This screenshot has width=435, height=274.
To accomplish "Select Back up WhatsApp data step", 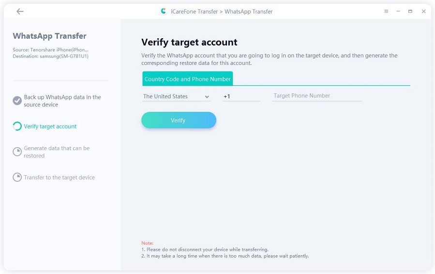I will pos(62,101).
